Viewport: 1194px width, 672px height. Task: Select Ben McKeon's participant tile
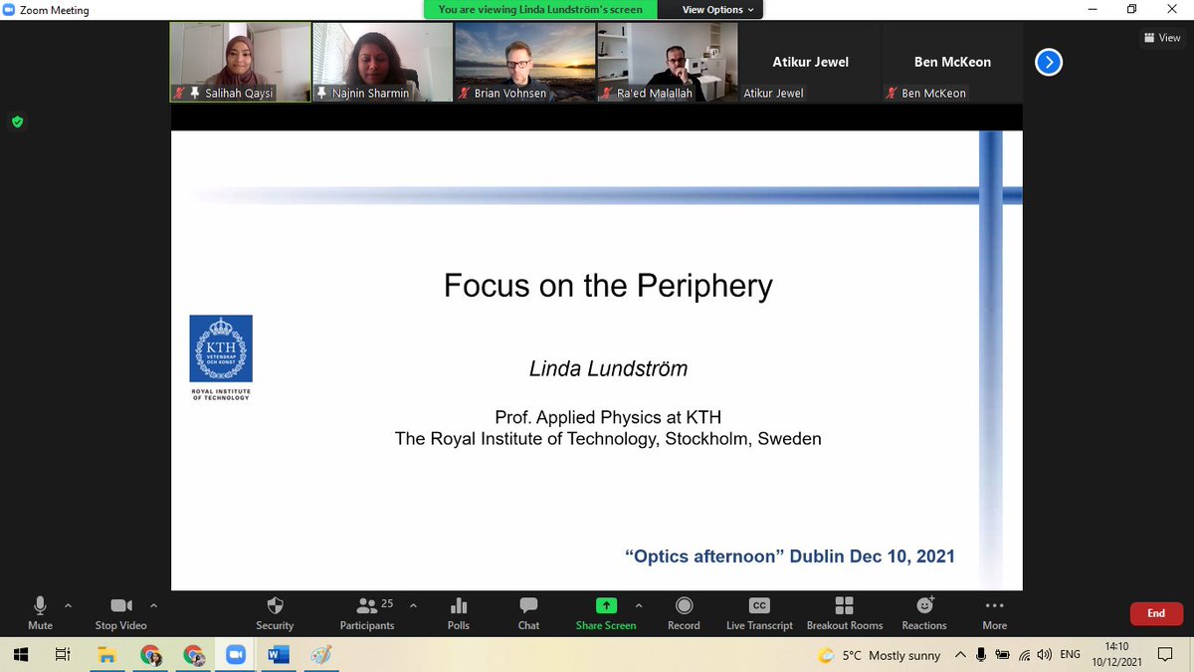pos(952,62)
